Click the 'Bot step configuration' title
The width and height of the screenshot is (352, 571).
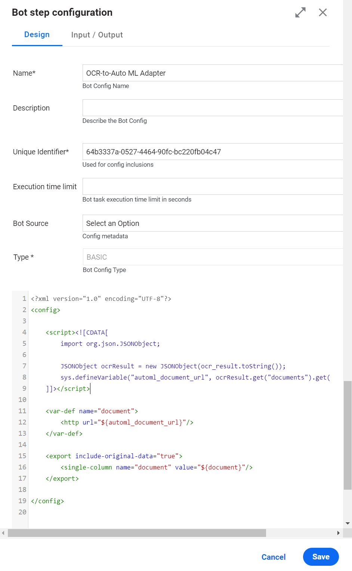[62, 12]
